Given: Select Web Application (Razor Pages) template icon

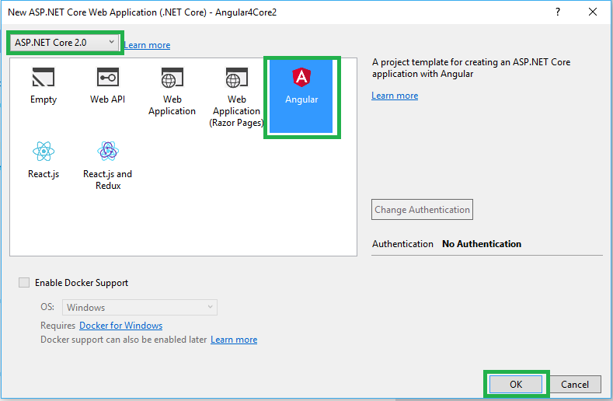Looking at the screenshot, I should tap(236, 78).
